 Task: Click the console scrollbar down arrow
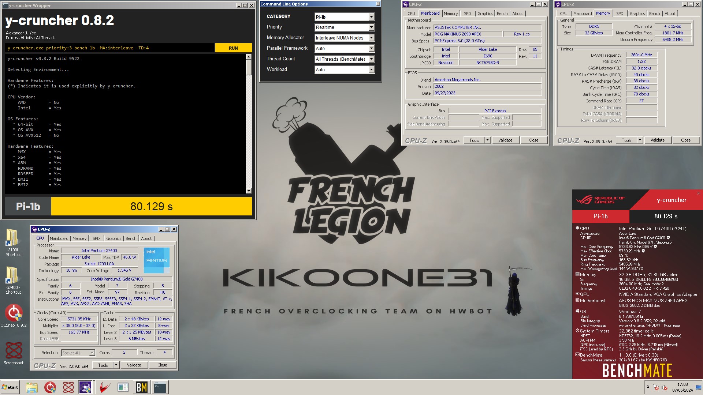249,191
